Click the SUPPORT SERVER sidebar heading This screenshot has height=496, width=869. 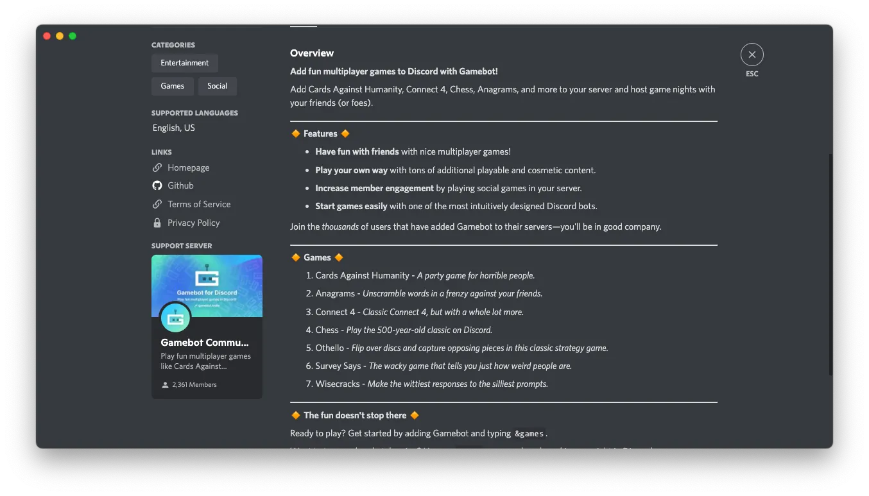click(182, 246)
